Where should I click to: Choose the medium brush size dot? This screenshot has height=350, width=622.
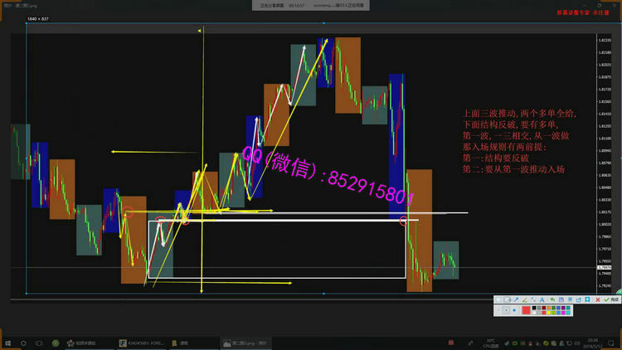pos(506,310)
